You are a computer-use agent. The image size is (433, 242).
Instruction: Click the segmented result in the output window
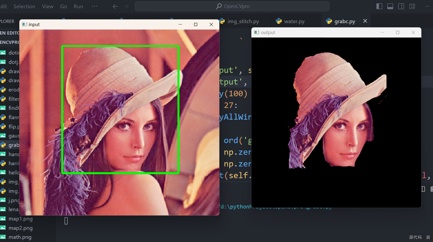pos(336,122)
